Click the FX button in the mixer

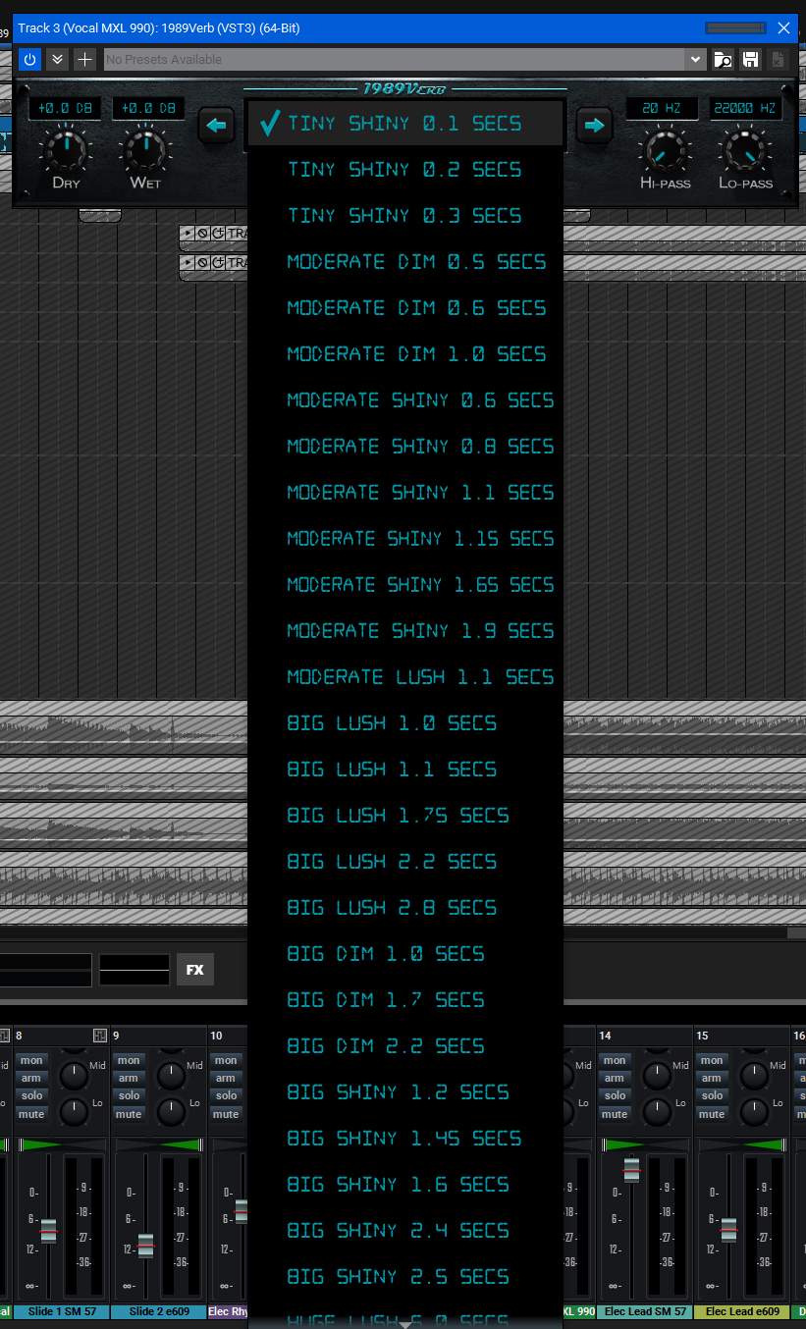194,970
